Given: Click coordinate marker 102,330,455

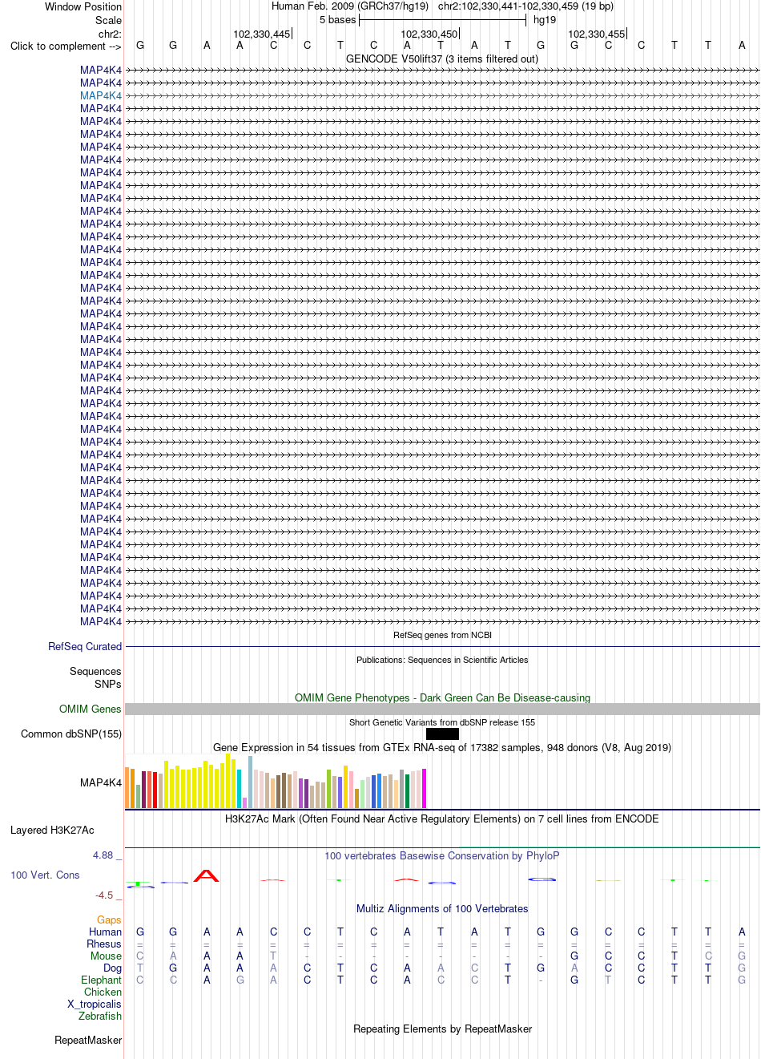Looking at the screenshot, I should pos(597,34).
